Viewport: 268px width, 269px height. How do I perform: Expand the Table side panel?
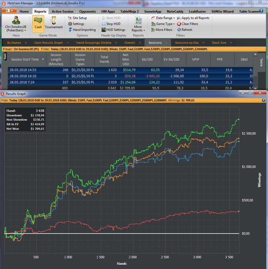click(x=261, y=62)
